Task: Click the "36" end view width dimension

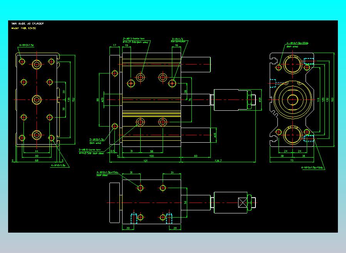Action: point(303,156)
